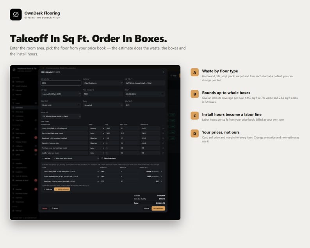Click the Sales Tax % field
The height and width of the screenshot is (248, 310).
coord(145,105)
